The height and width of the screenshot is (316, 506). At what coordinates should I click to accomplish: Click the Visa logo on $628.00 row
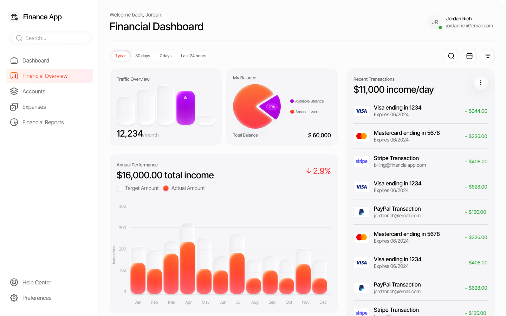click(x=362, y=187)
